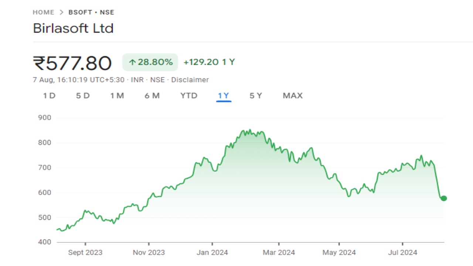Click the BSOFT • NSE breadcrumb
Screen dimensions: 473x266
tap(91, 12)
